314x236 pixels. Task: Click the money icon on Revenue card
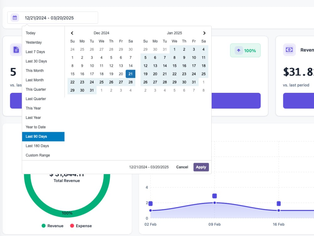click(289, 50)
